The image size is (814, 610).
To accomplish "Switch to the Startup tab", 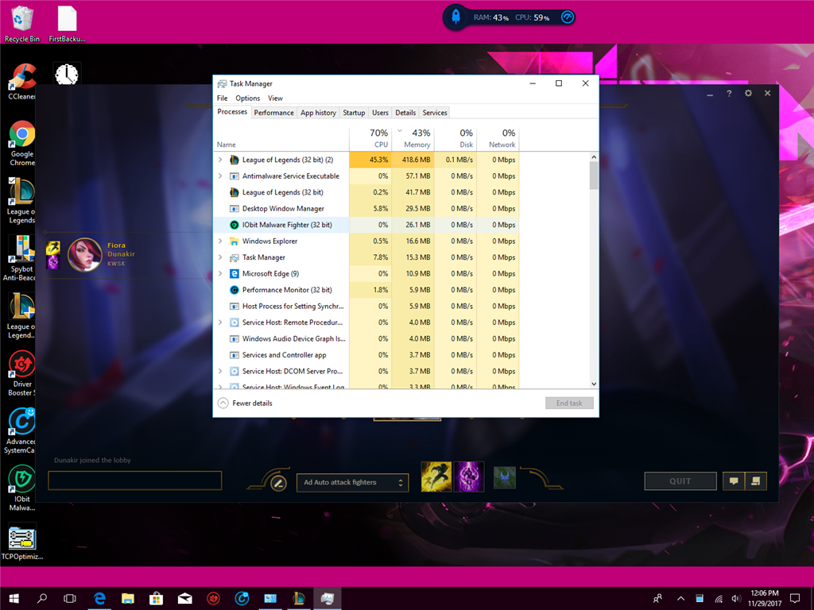I will [354, 113].
